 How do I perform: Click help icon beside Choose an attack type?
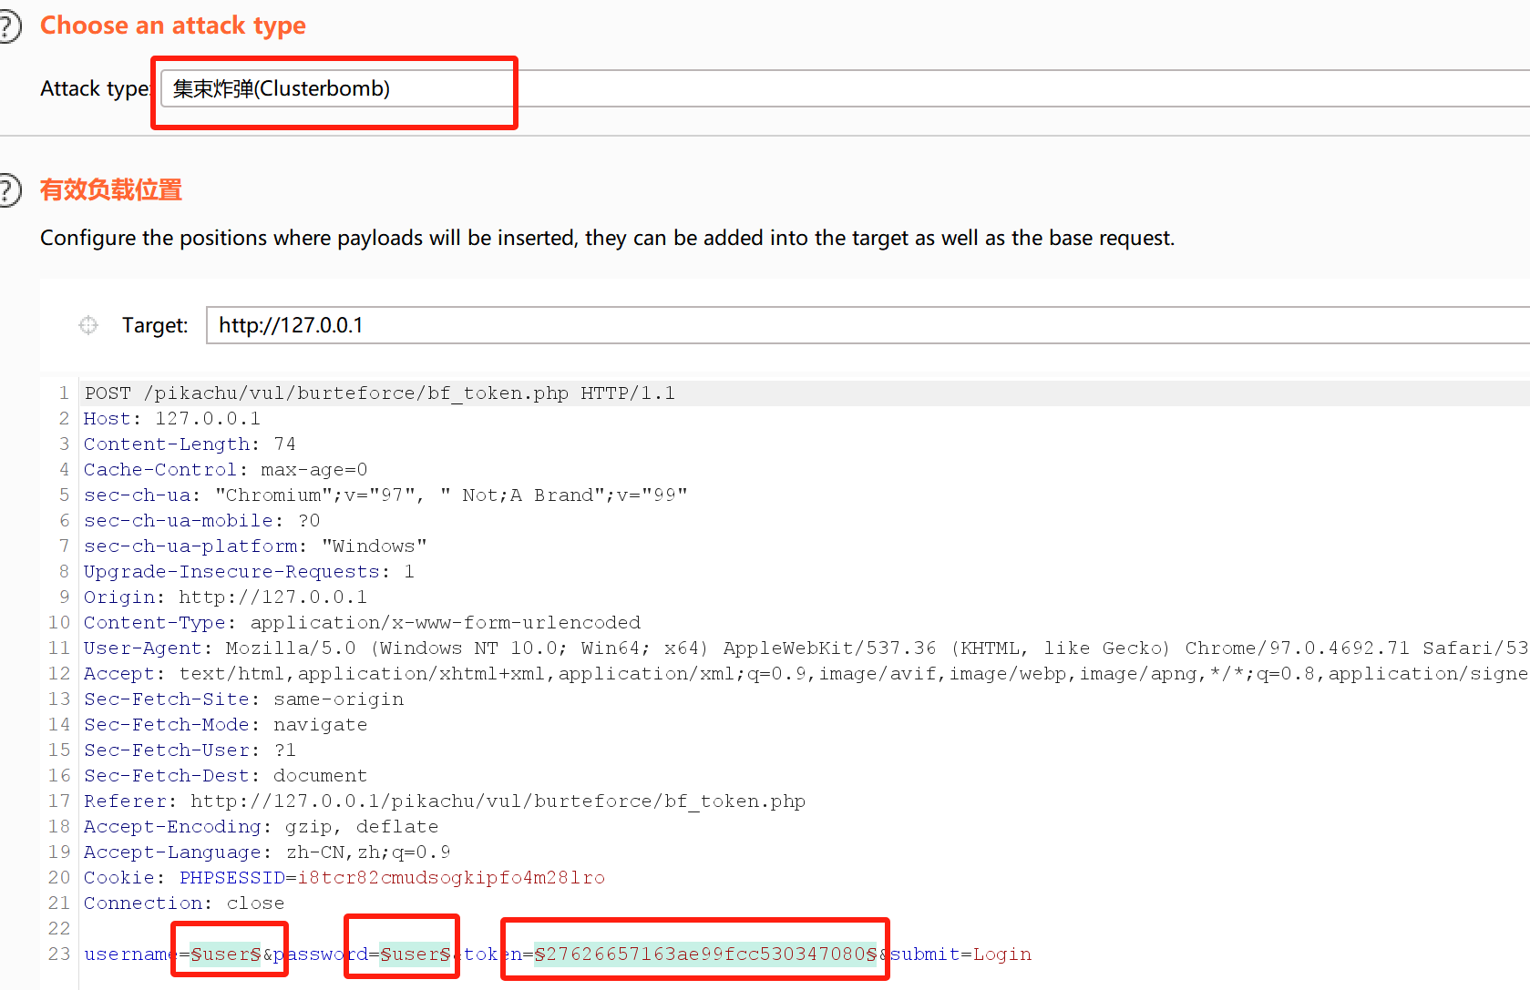(8, 26)
